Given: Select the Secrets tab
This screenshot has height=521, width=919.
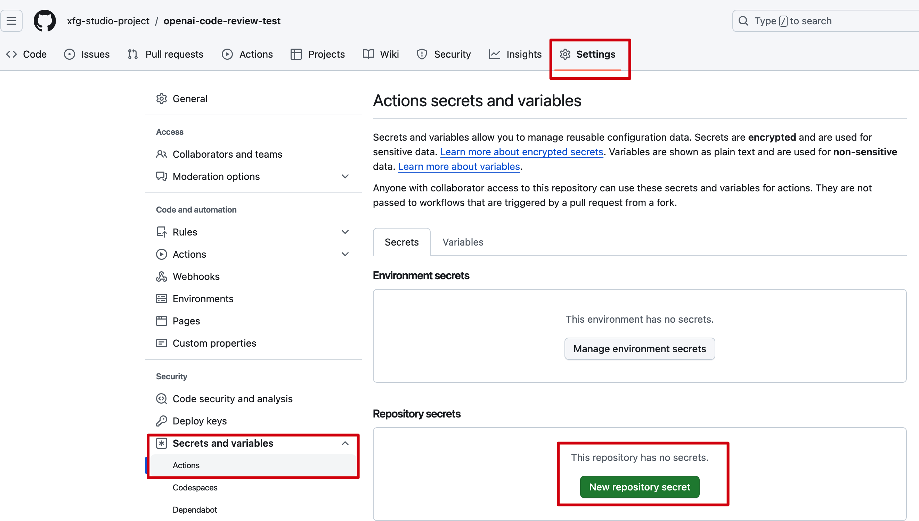Looking at the screenshot, I should pos(401,242).
